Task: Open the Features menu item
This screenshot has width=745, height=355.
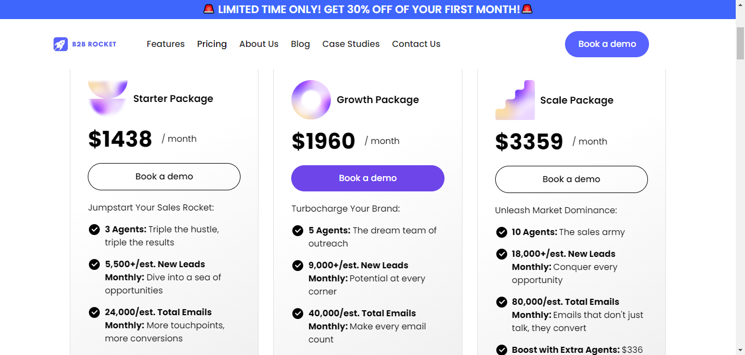Action: pos(166,44)
